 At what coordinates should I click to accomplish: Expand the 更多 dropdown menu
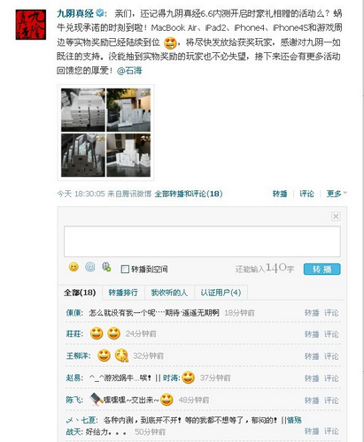pyautogui.click(x=337, y=194)
